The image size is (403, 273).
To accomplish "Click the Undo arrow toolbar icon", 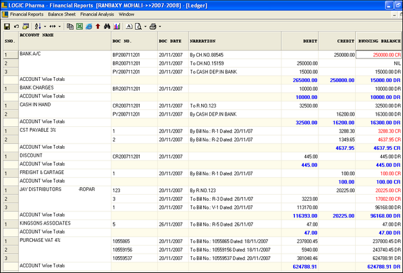I will pyautogui.click(x=16, y=26).
